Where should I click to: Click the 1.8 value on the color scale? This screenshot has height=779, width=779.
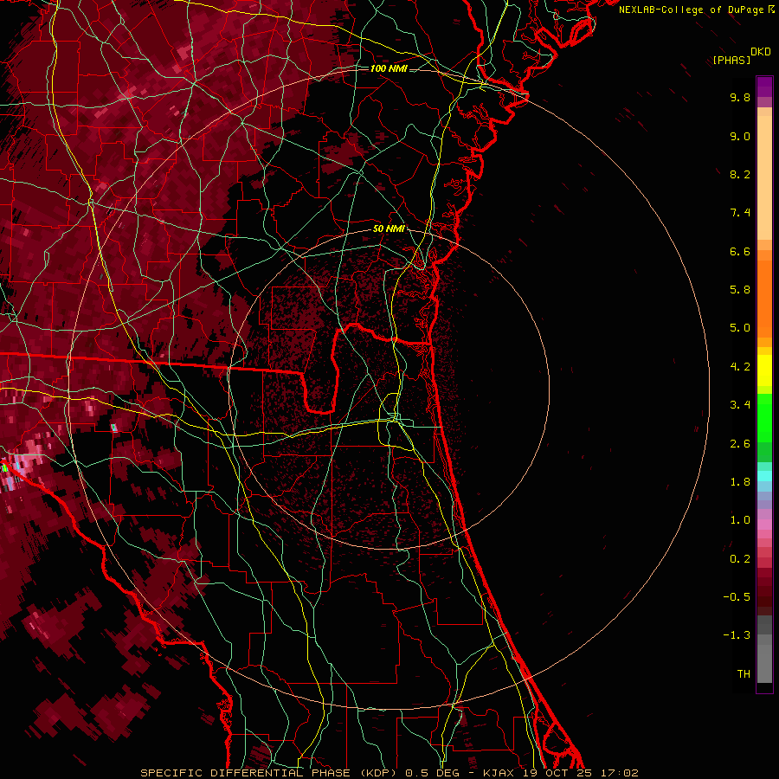(x=740, y=482)
